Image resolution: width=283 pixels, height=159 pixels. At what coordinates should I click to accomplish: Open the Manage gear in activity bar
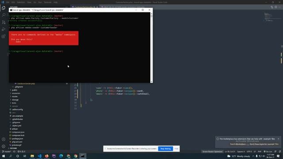click(4, 146)
